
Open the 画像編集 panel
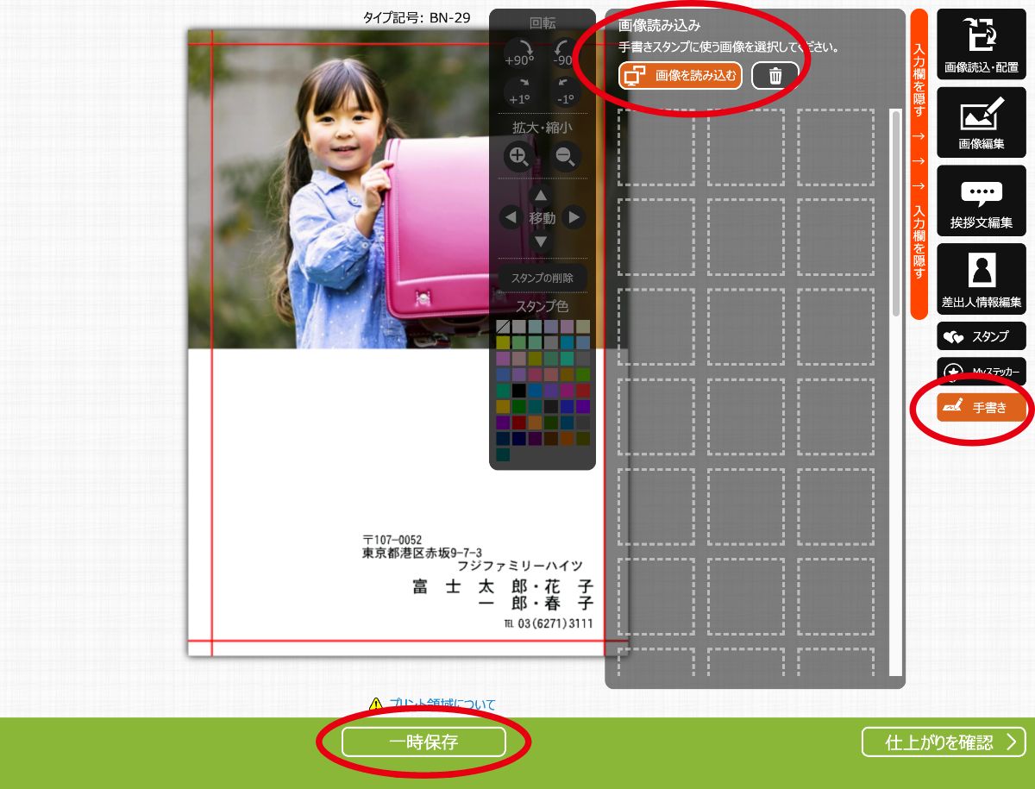[982, 122]
